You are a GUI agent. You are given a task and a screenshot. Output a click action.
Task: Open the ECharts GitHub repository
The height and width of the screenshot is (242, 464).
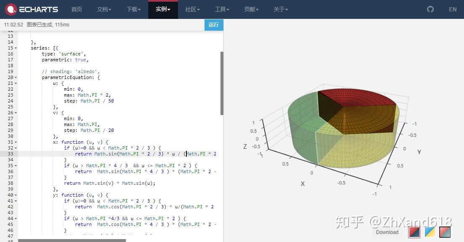tap(430, 9)
